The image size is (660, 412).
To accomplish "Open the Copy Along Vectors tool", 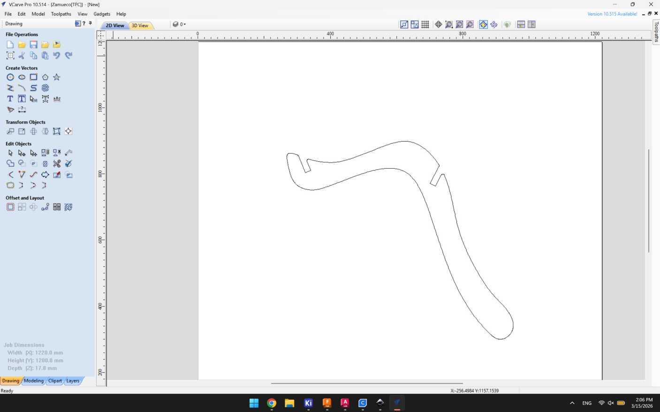I will coord(45,207).
